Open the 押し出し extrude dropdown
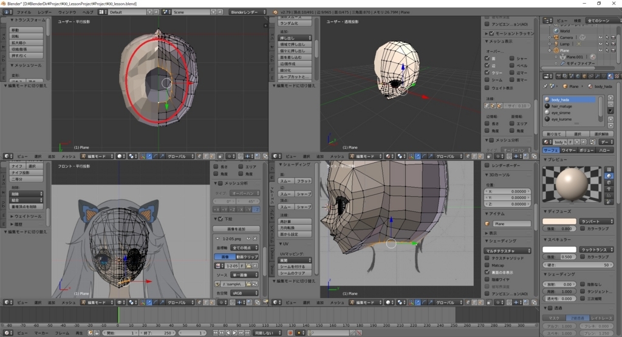 tap(295, 37)
